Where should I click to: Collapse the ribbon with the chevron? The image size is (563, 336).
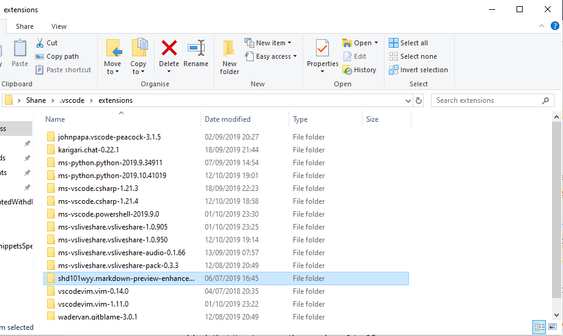pos(542,26)
